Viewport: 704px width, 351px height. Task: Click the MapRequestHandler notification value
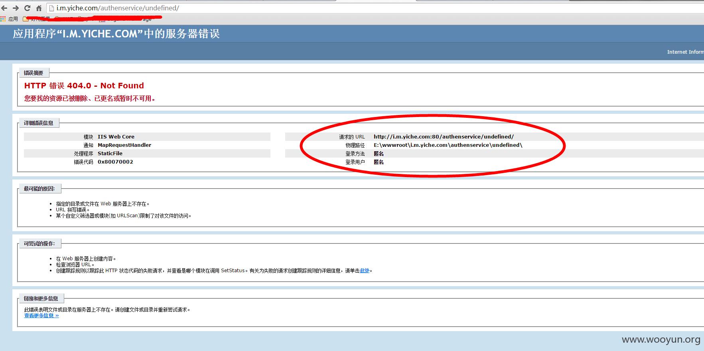pos(124,145)
